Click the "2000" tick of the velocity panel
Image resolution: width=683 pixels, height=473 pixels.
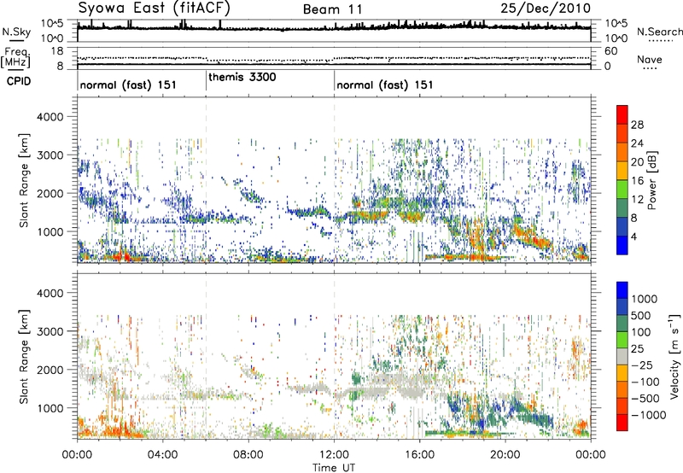tap(50, 370)
